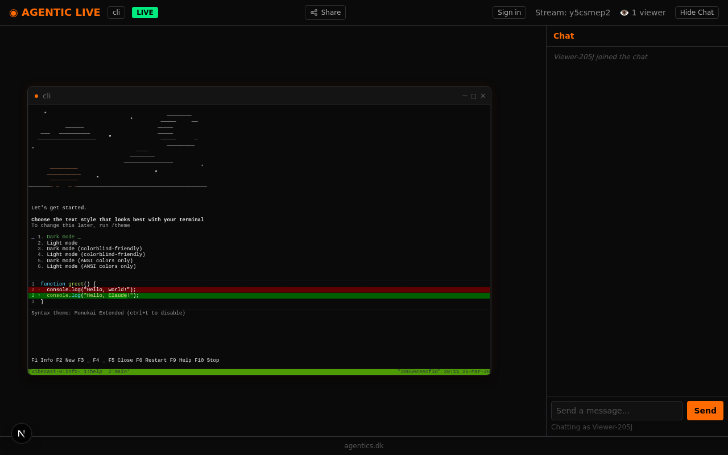
Task: Close the cli terminal window
Action: click(x=483, y=96)
